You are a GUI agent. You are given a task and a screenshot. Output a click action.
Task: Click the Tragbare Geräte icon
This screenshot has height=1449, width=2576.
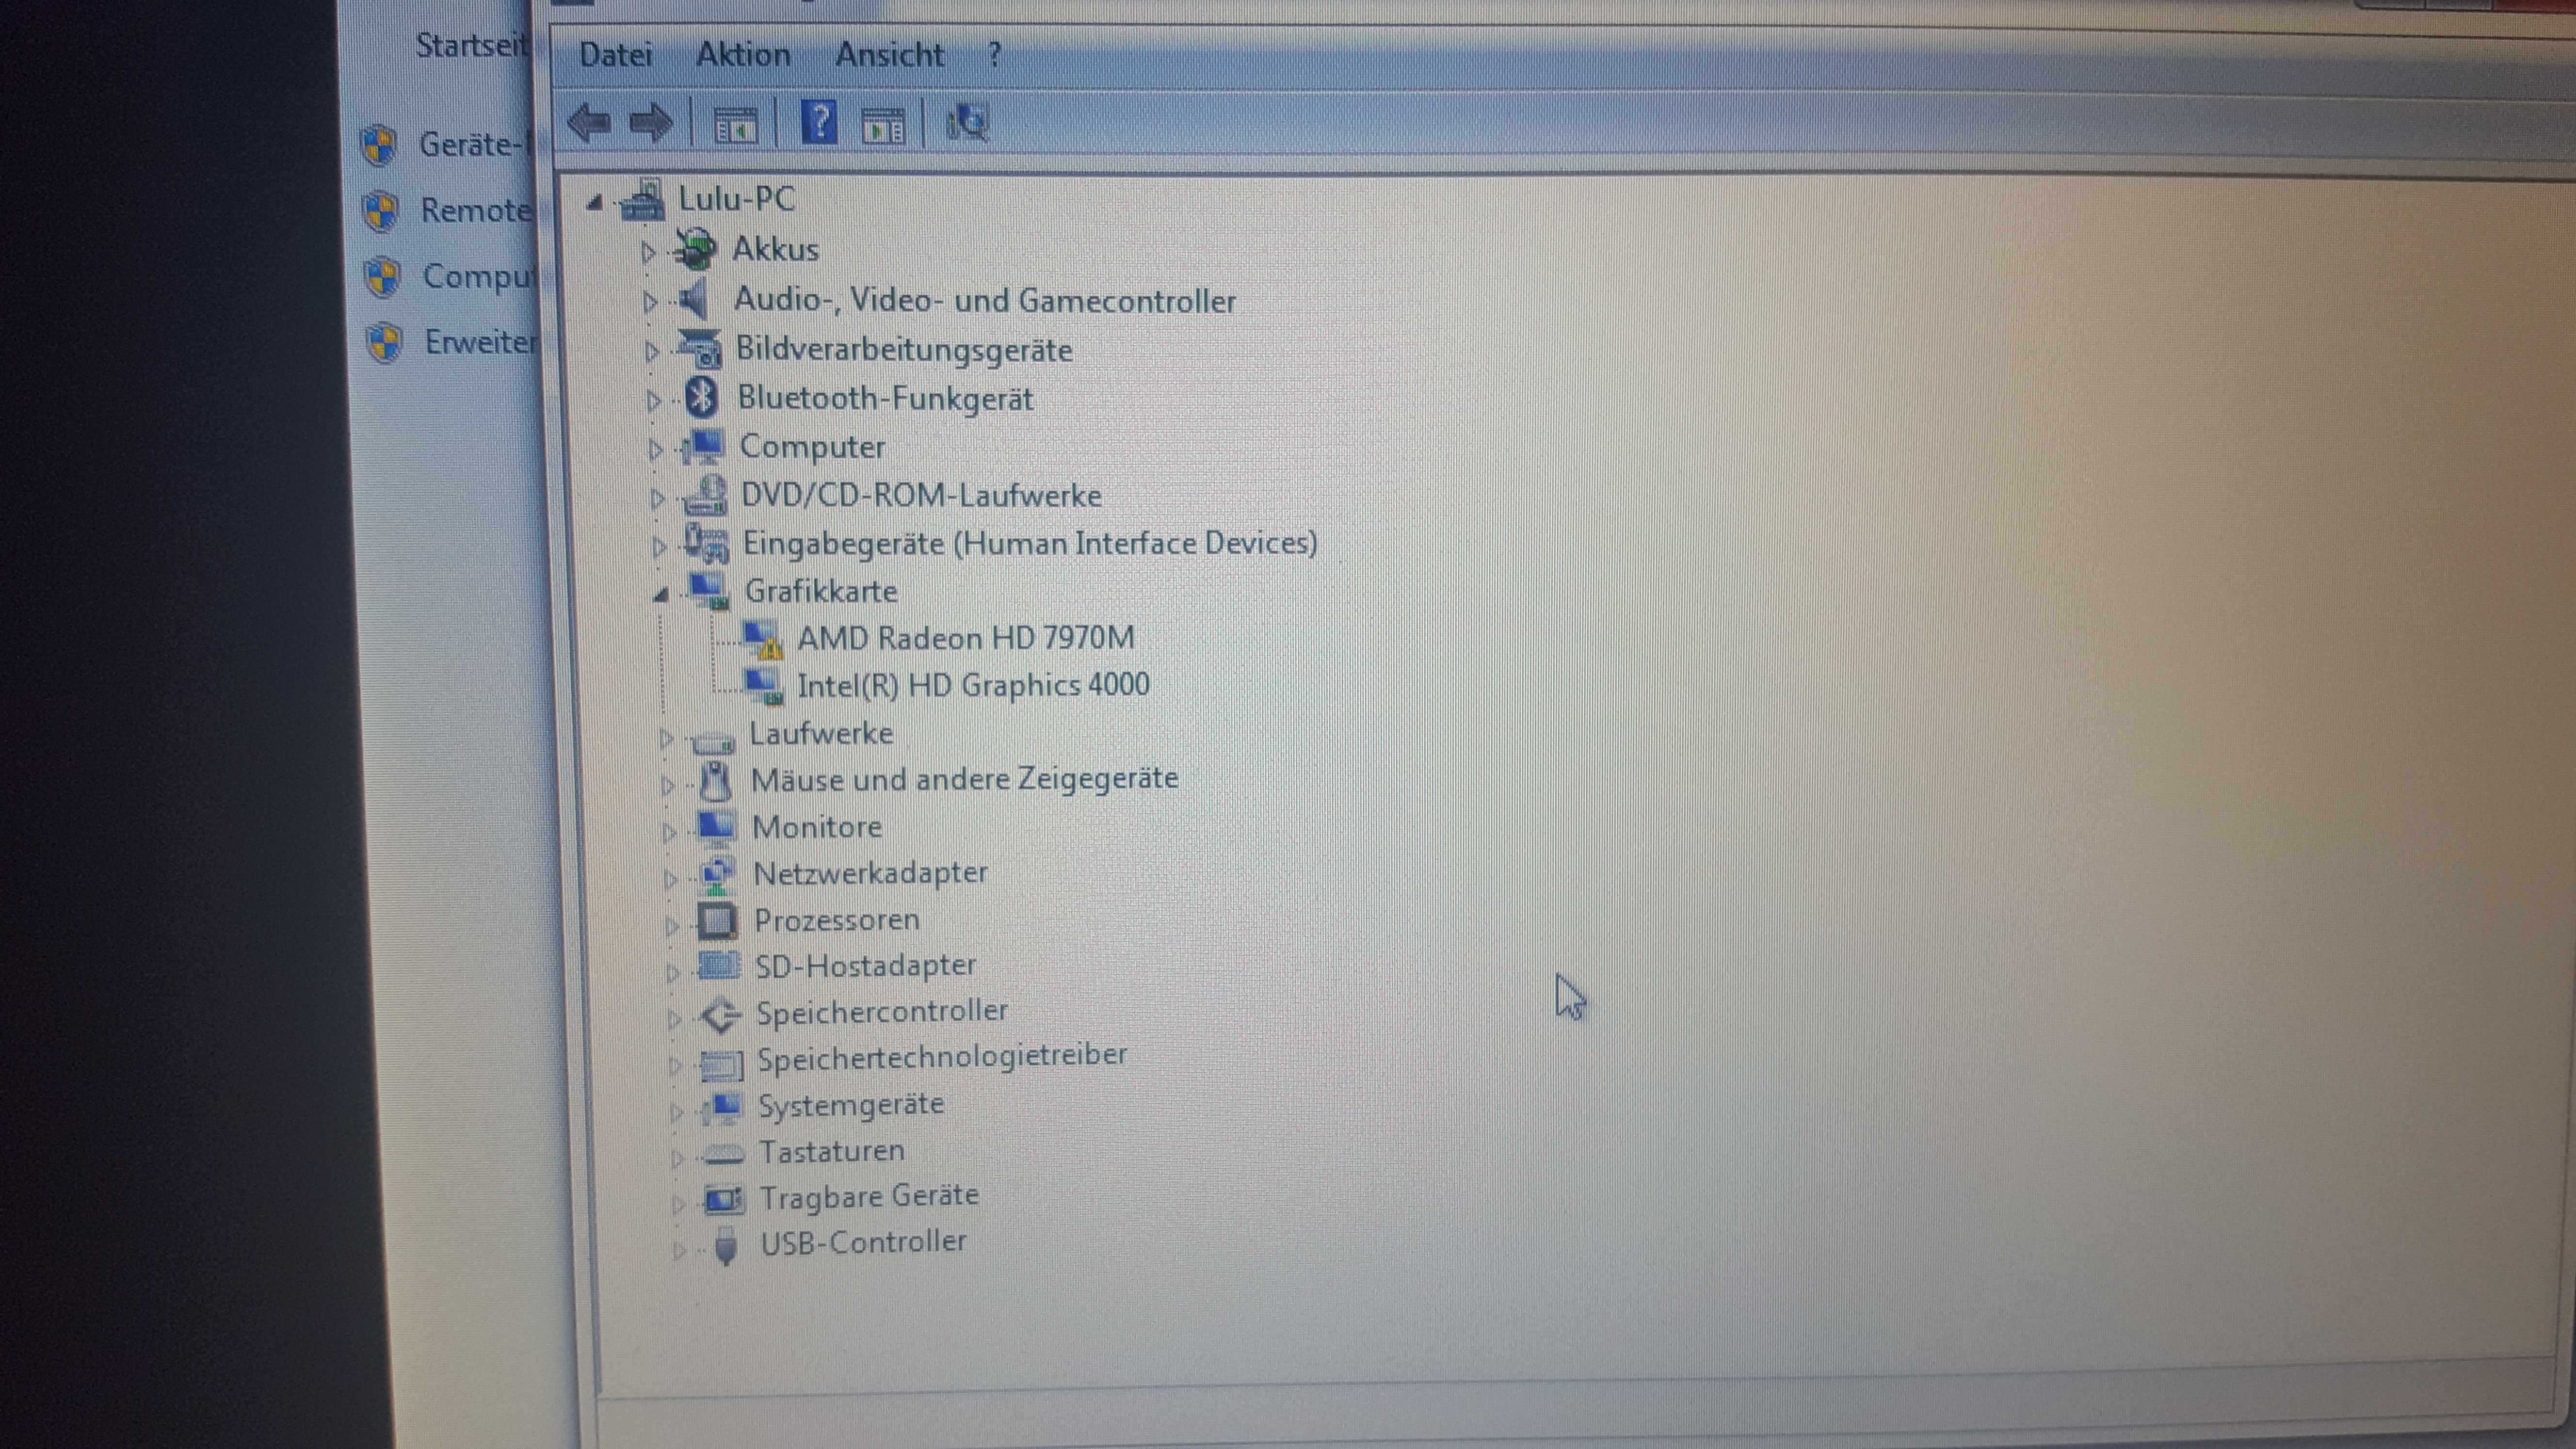coord(725,1198)
